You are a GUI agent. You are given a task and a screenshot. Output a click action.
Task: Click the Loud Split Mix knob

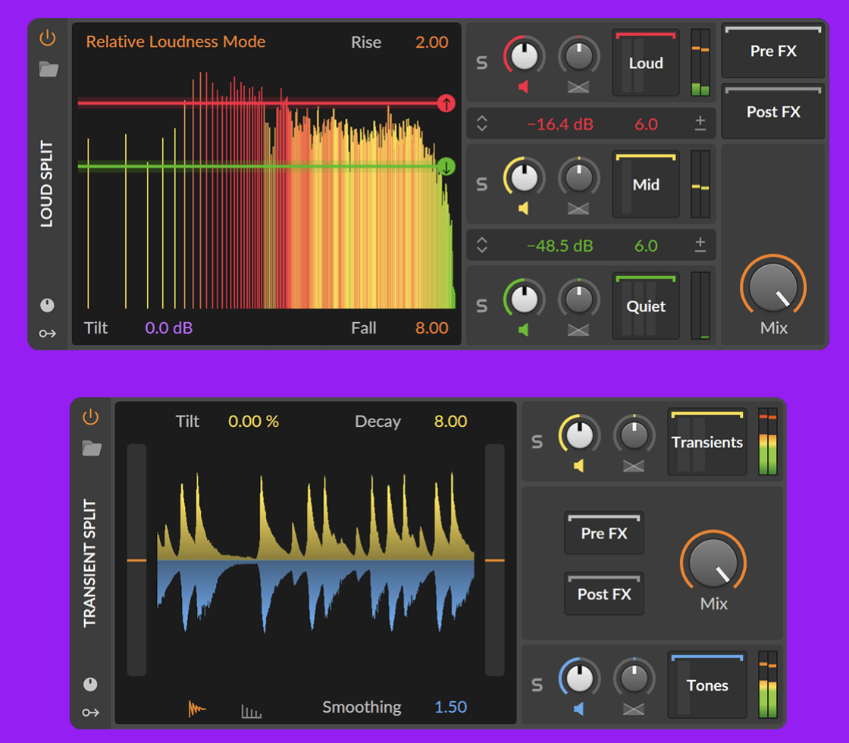point(773,286)
